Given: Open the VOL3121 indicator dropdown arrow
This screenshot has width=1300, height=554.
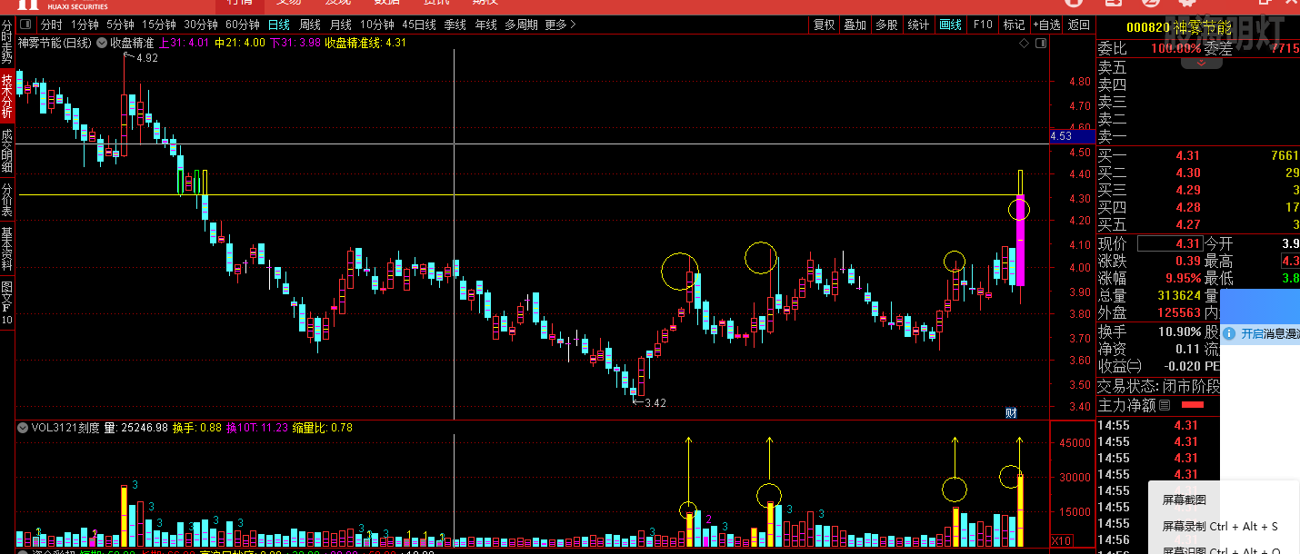Looking at the screenshot, I should pyautogui.click(x=23, y=428).
